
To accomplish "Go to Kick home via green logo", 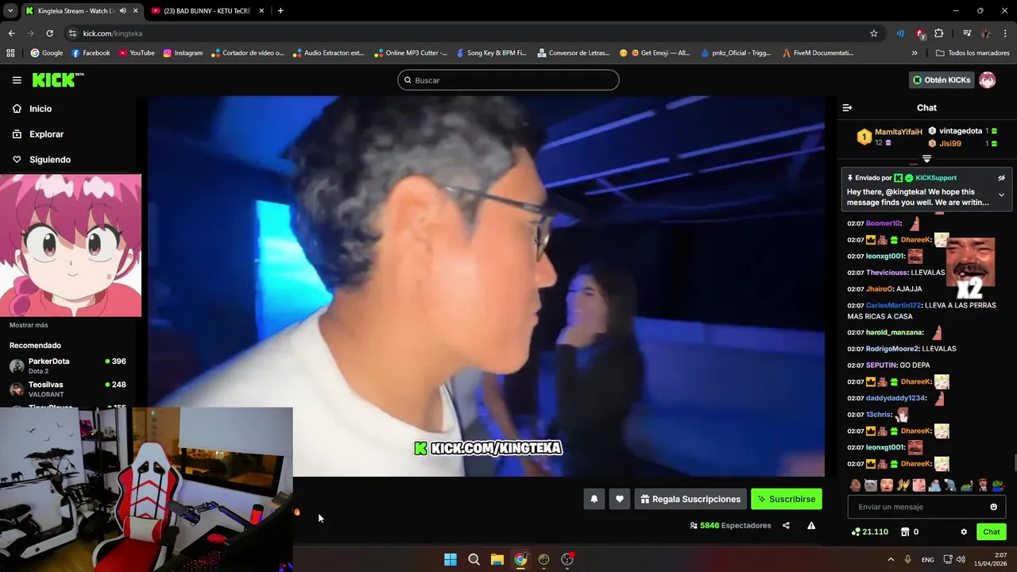I will [x=57, y=79].
